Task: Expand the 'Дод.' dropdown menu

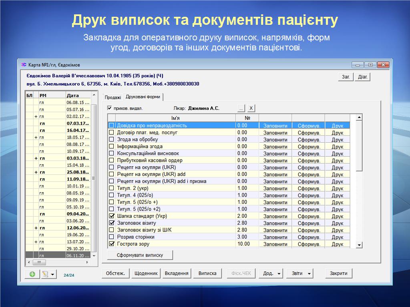Action: click(x=271, y=273)
